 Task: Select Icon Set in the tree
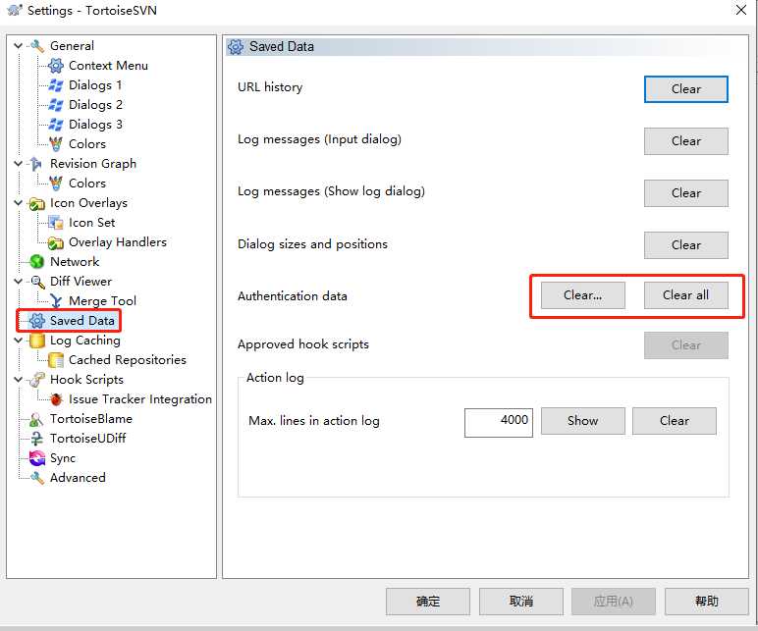coord(92,223)
